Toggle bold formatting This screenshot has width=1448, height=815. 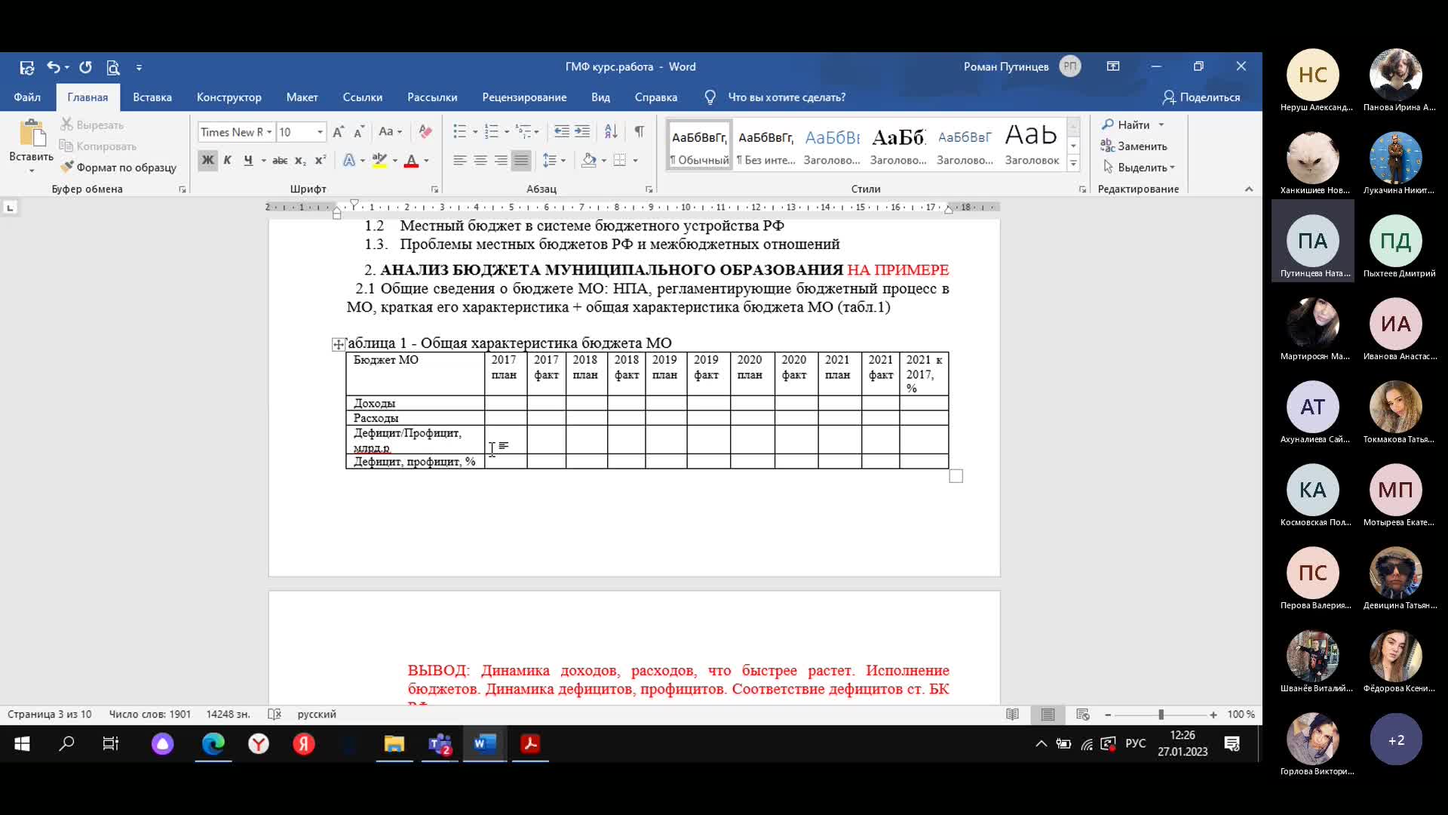click(x=208, y=160)
